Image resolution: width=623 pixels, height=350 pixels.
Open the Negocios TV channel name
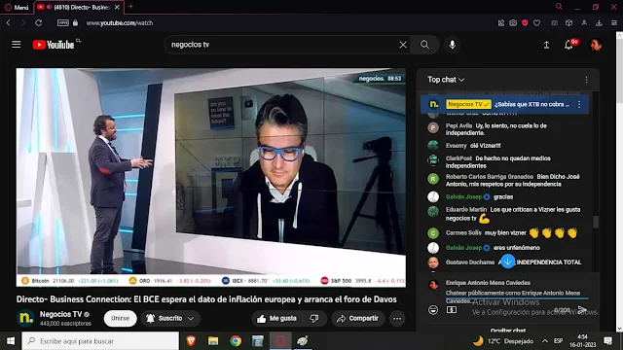click(60, 314)
